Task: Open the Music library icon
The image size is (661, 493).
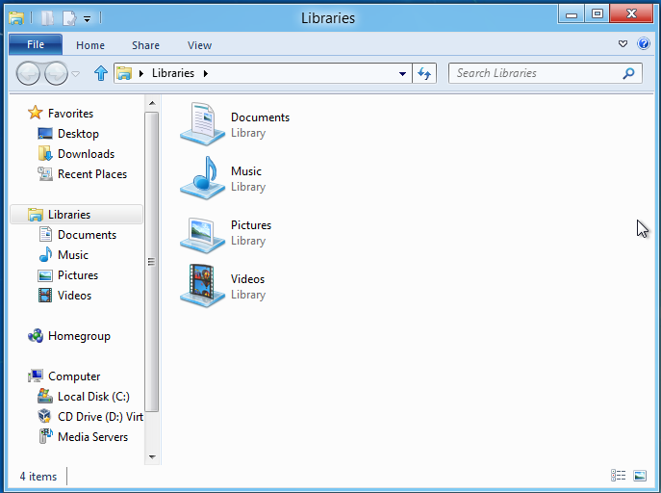Action: [x=203, y=178]
